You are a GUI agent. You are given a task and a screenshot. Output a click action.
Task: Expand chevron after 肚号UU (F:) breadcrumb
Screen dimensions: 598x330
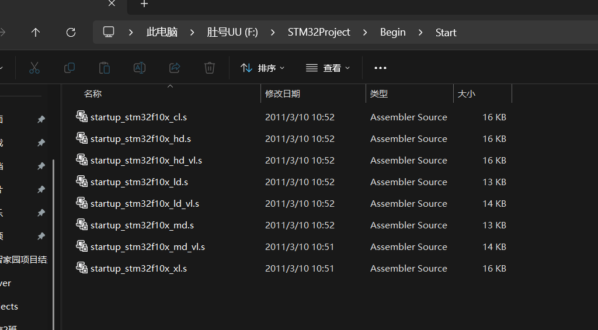click(273, 33)
